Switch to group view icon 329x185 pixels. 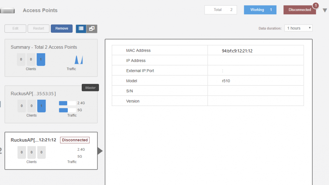point(92,29)
